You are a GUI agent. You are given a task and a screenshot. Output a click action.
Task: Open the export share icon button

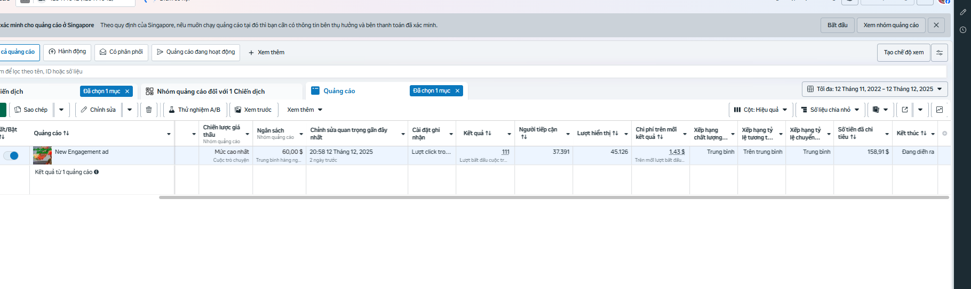click(905, 110)
